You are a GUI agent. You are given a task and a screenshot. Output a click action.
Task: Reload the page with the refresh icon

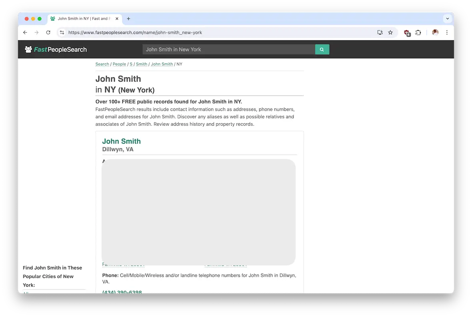tap(48, 32)
